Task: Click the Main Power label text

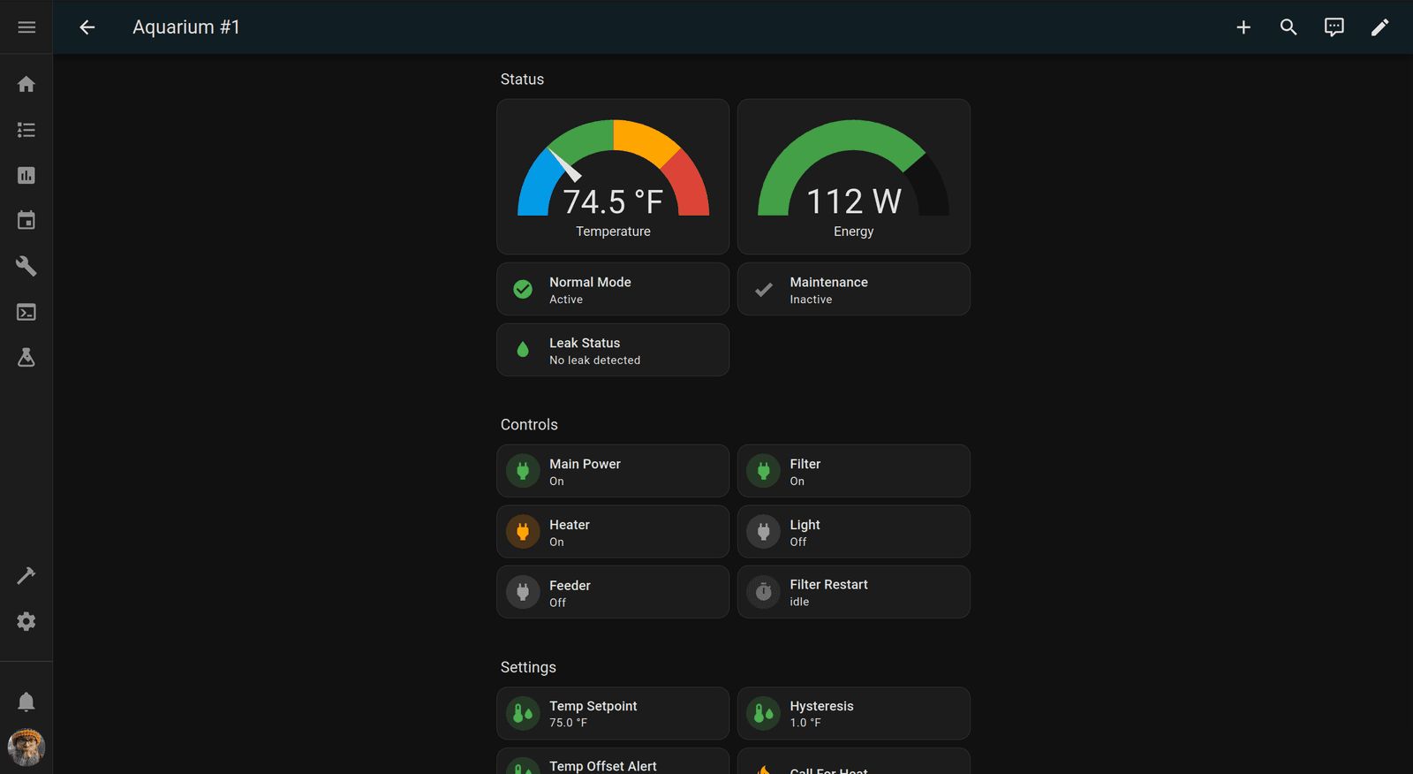Action: [585, 464]
